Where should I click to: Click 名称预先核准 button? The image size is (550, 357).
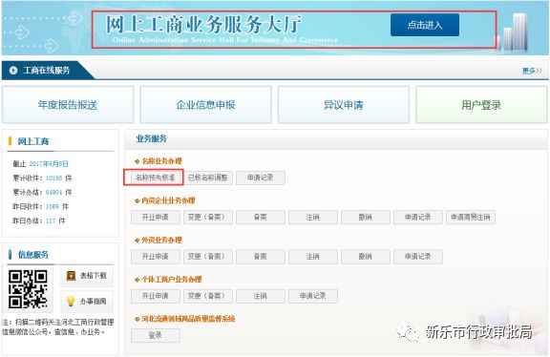click(156, 178)
